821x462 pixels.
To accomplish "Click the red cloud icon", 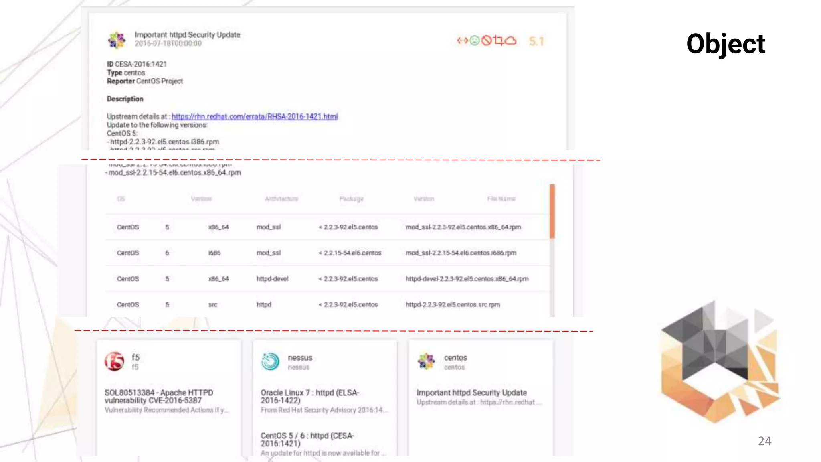I will pos(510,41).
